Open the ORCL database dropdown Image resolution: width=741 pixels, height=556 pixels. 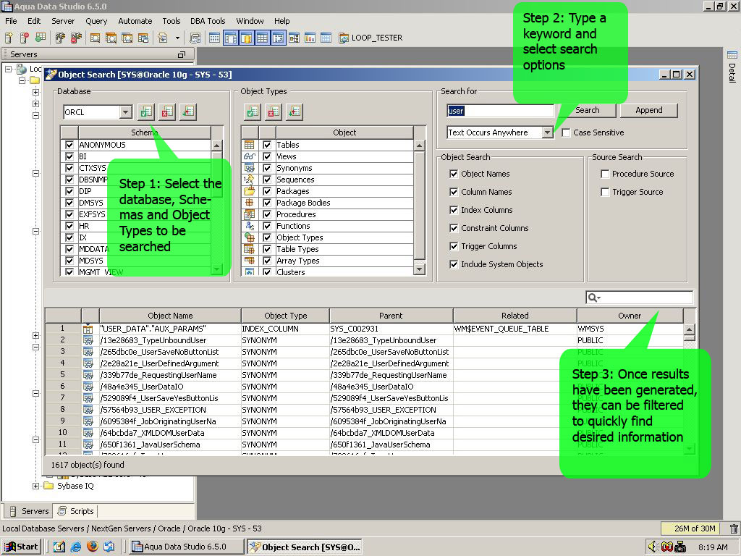pos(125,112)
